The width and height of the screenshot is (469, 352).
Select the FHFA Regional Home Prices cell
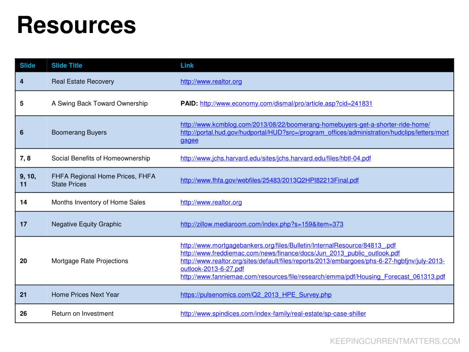click(x=112, y=180)
